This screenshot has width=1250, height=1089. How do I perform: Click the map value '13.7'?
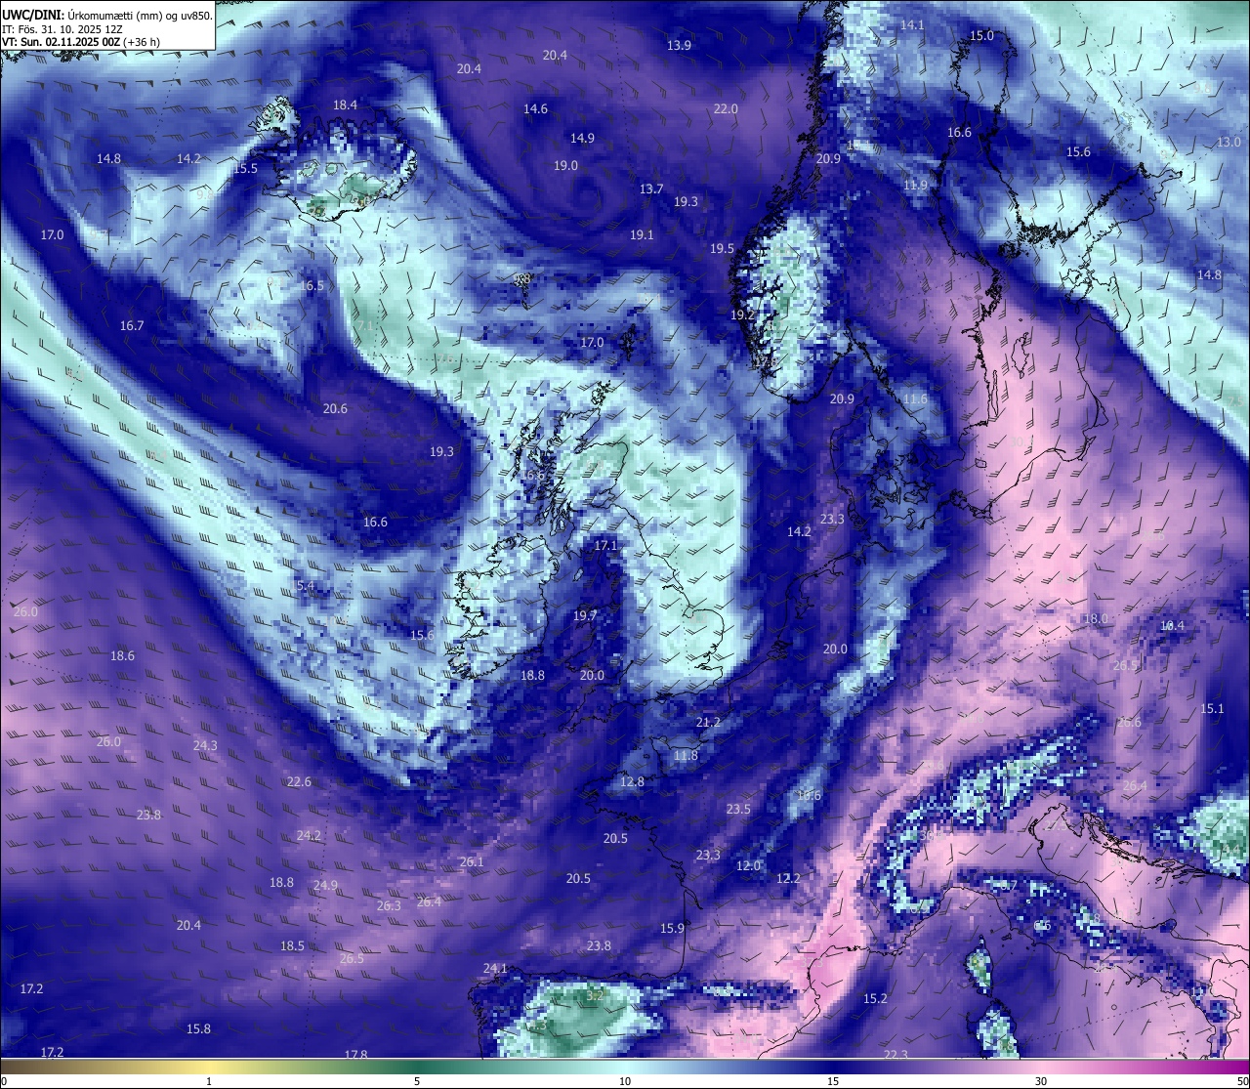point(651,189)
